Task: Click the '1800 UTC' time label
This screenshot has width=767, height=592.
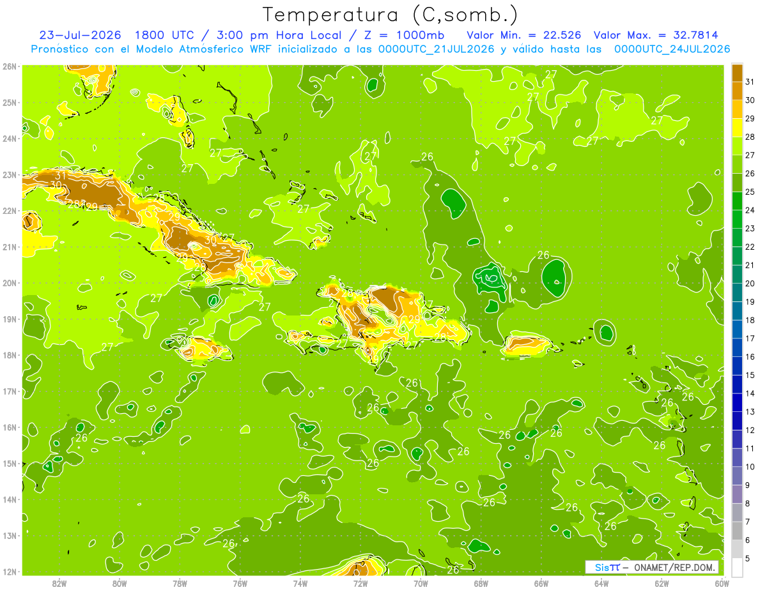Action: 165,35
